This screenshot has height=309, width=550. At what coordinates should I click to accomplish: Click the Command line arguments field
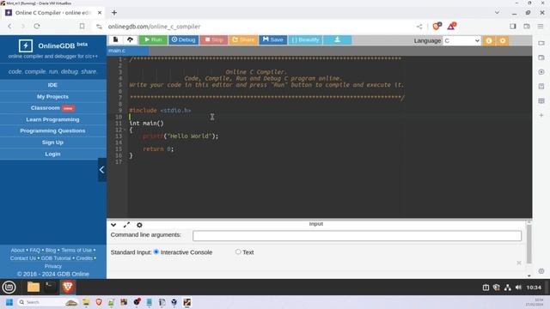point(357,235)
